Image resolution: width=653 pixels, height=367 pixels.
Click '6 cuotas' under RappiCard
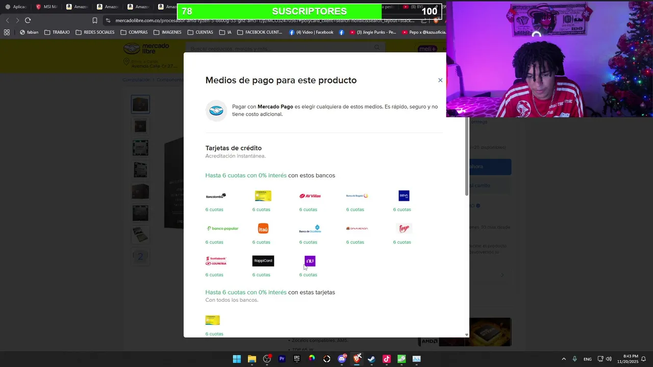pos(261,275)
